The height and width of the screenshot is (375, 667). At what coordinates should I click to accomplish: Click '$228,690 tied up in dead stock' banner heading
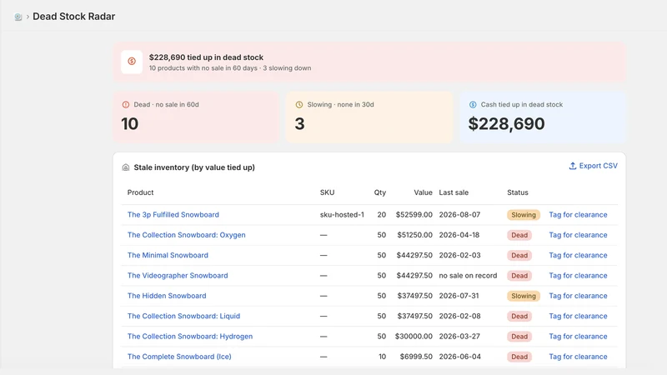[x=206, y=57]
